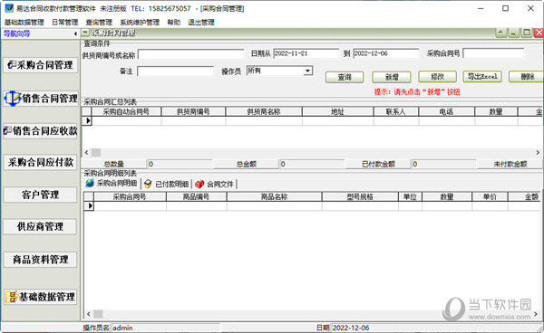This screenshot has height=333, width=544.
Task: Open 供应商管理 sidebar button
Action: tap(40, 227)
